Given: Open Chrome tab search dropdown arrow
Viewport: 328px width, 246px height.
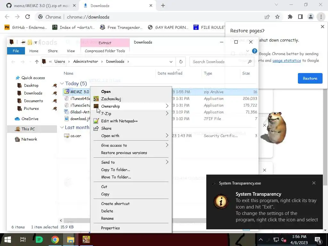Looking at the screenshot, I should click(276, 4).
